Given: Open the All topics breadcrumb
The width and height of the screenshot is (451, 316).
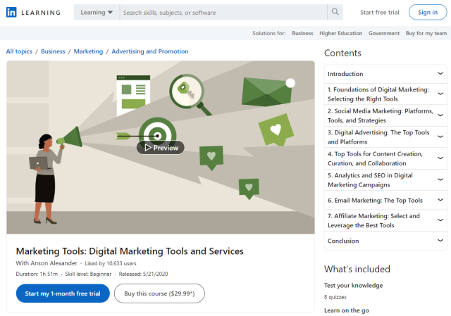Looking at the screenshot, I should coord(19,51).
